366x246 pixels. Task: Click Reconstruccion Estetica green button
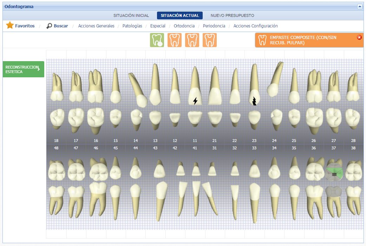[x=23, y=69]
